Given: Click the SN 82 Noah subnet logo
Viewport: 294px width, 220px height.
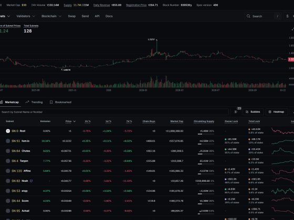Looking at the screenshot, I should click(8, 181).
